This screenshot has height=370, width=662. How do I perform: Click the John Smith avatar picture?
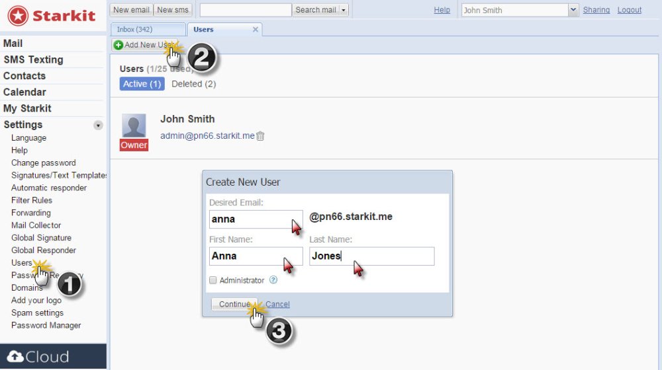134,125
